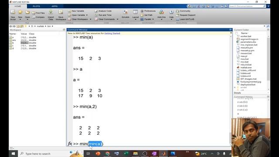Open File Explorer from the taskbar

(136, 154)
